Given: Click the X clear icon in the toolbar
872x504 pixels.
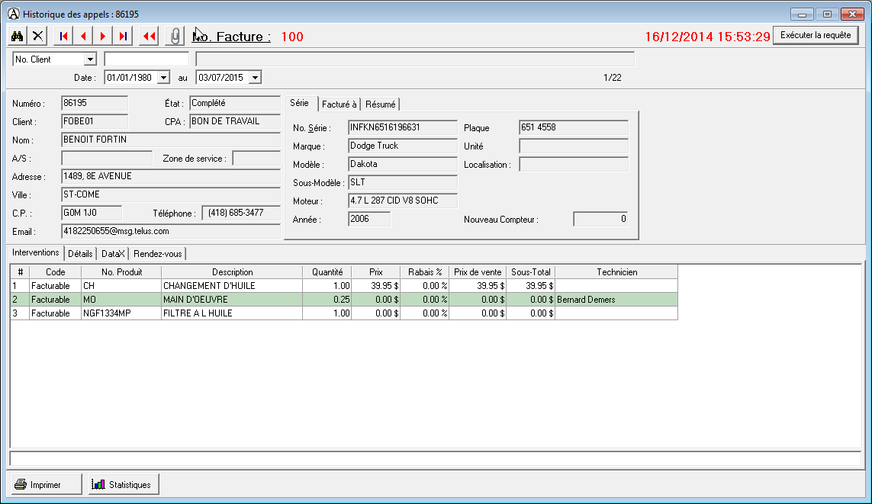Looking at the screenshot, I should tap(37, 35).
